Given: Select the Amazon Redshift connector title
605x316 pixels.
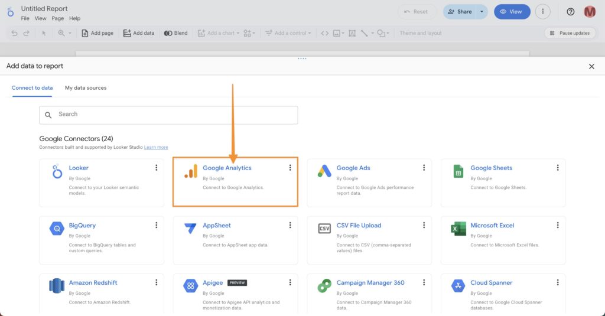Looking at the screenshot, I should (x=93, y=283).
